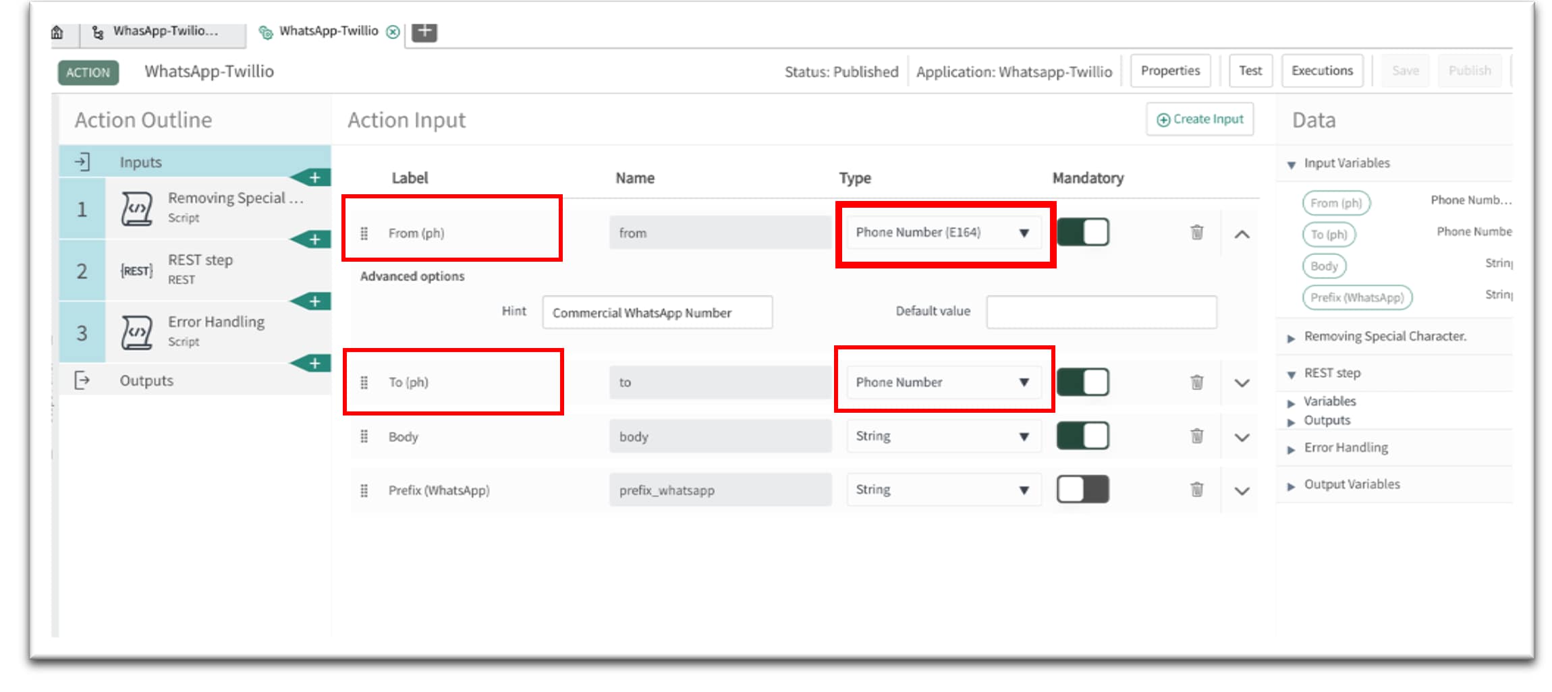Expand Error Handling in Data panel
This screenshot has width=1552, height=692.
click(x=1291, y=449)
